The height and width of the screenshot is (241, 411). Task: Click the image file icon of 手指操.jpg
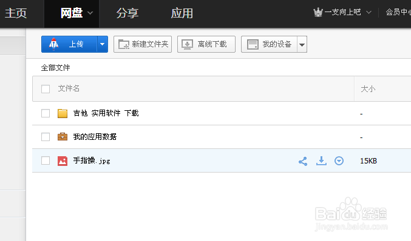(63, 160)
